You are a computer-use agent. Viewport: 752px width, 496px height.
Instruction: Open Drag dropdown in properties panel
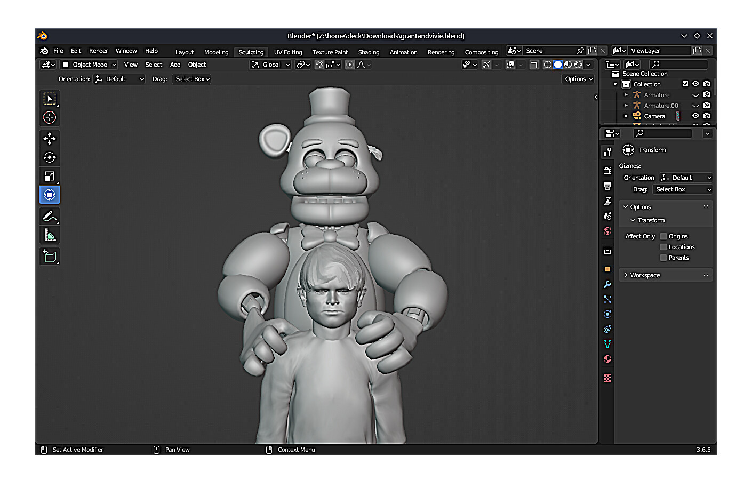(683, 189)
